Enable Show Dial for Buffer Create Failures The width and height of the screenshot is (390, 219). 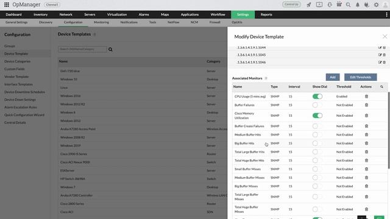coord(317,126)
